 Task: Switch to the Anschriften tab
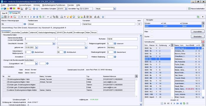(16, 32)
